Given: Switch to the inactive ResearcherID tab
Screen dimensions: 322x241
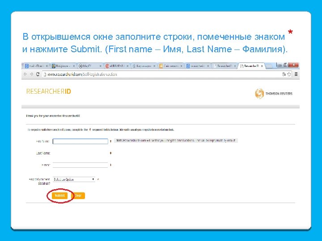Looking at the screenshot, I should [224, 66].
